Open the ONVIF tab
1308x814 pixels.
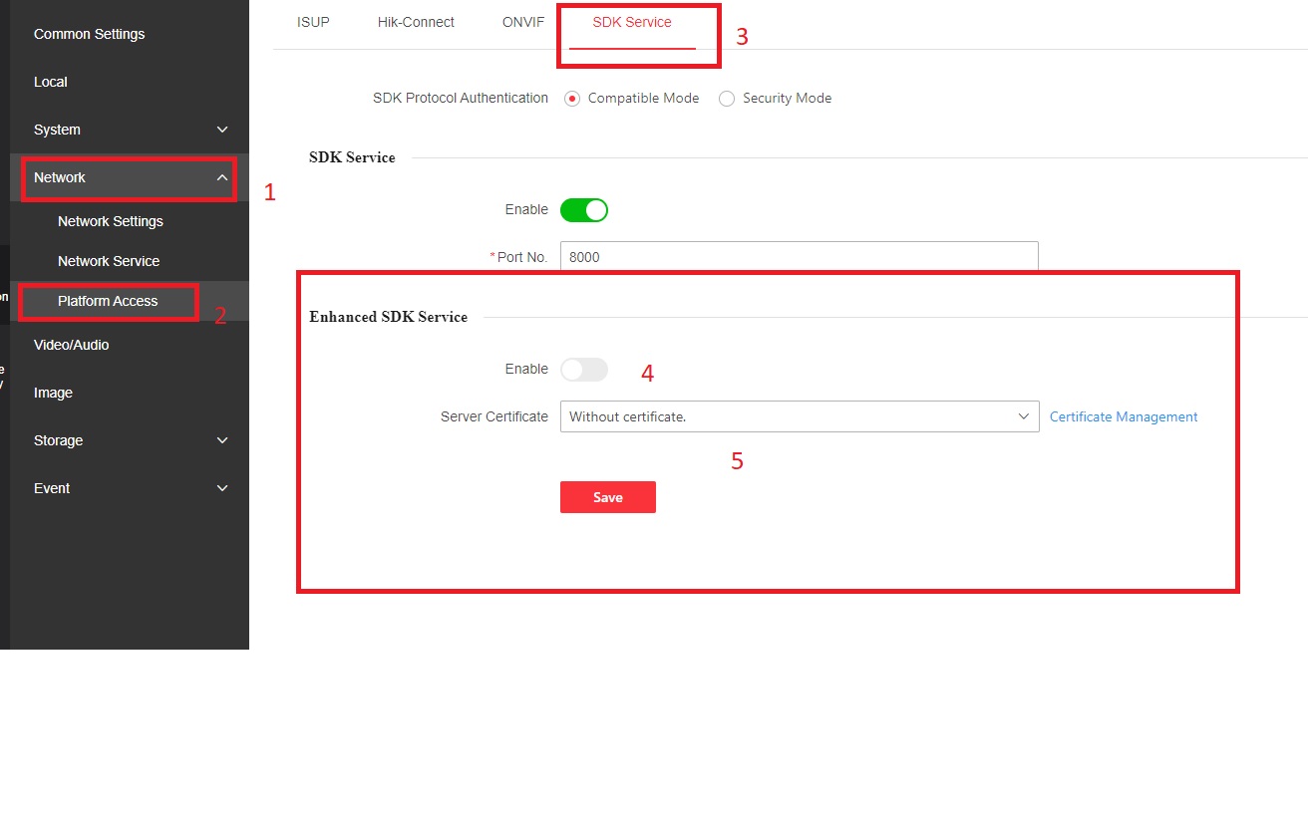coord(523,22)
